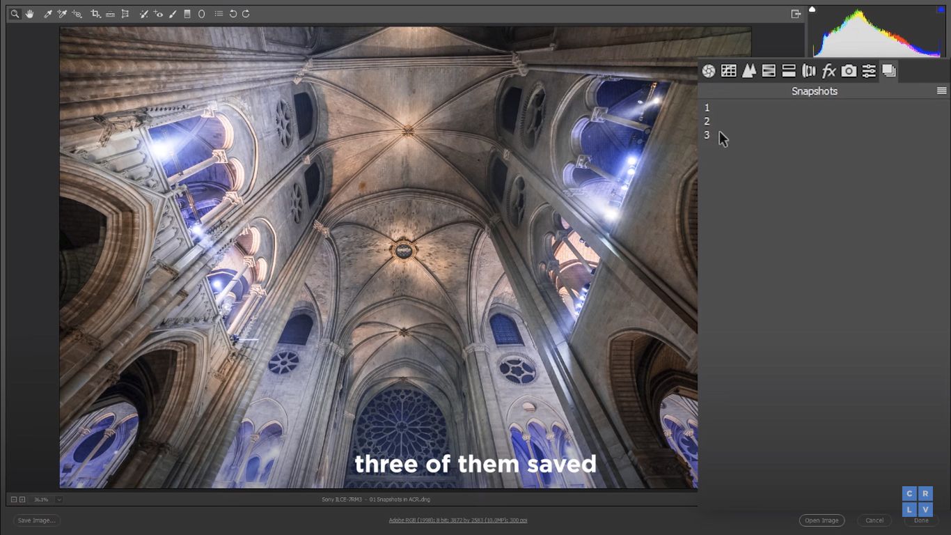Viewport: 951px width, 535px height.
Task: Switch to the Tone Curve panel
Action: [x=728, y=70]
